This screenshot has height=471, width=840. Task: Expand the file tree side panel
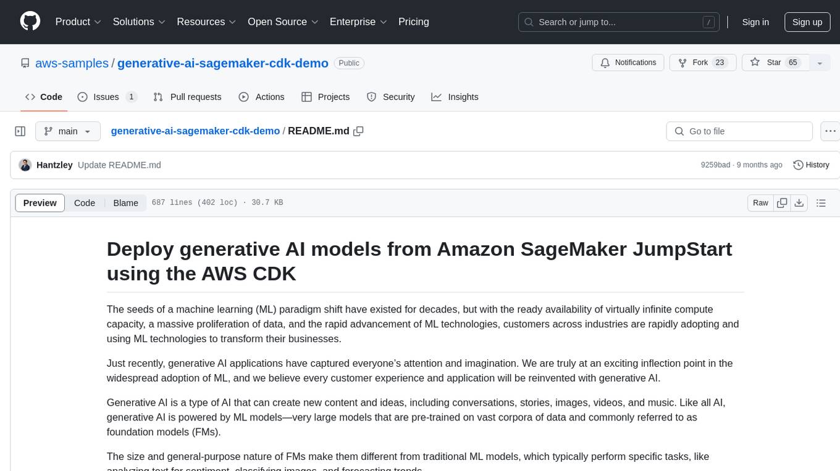click(x=20, y=131)
